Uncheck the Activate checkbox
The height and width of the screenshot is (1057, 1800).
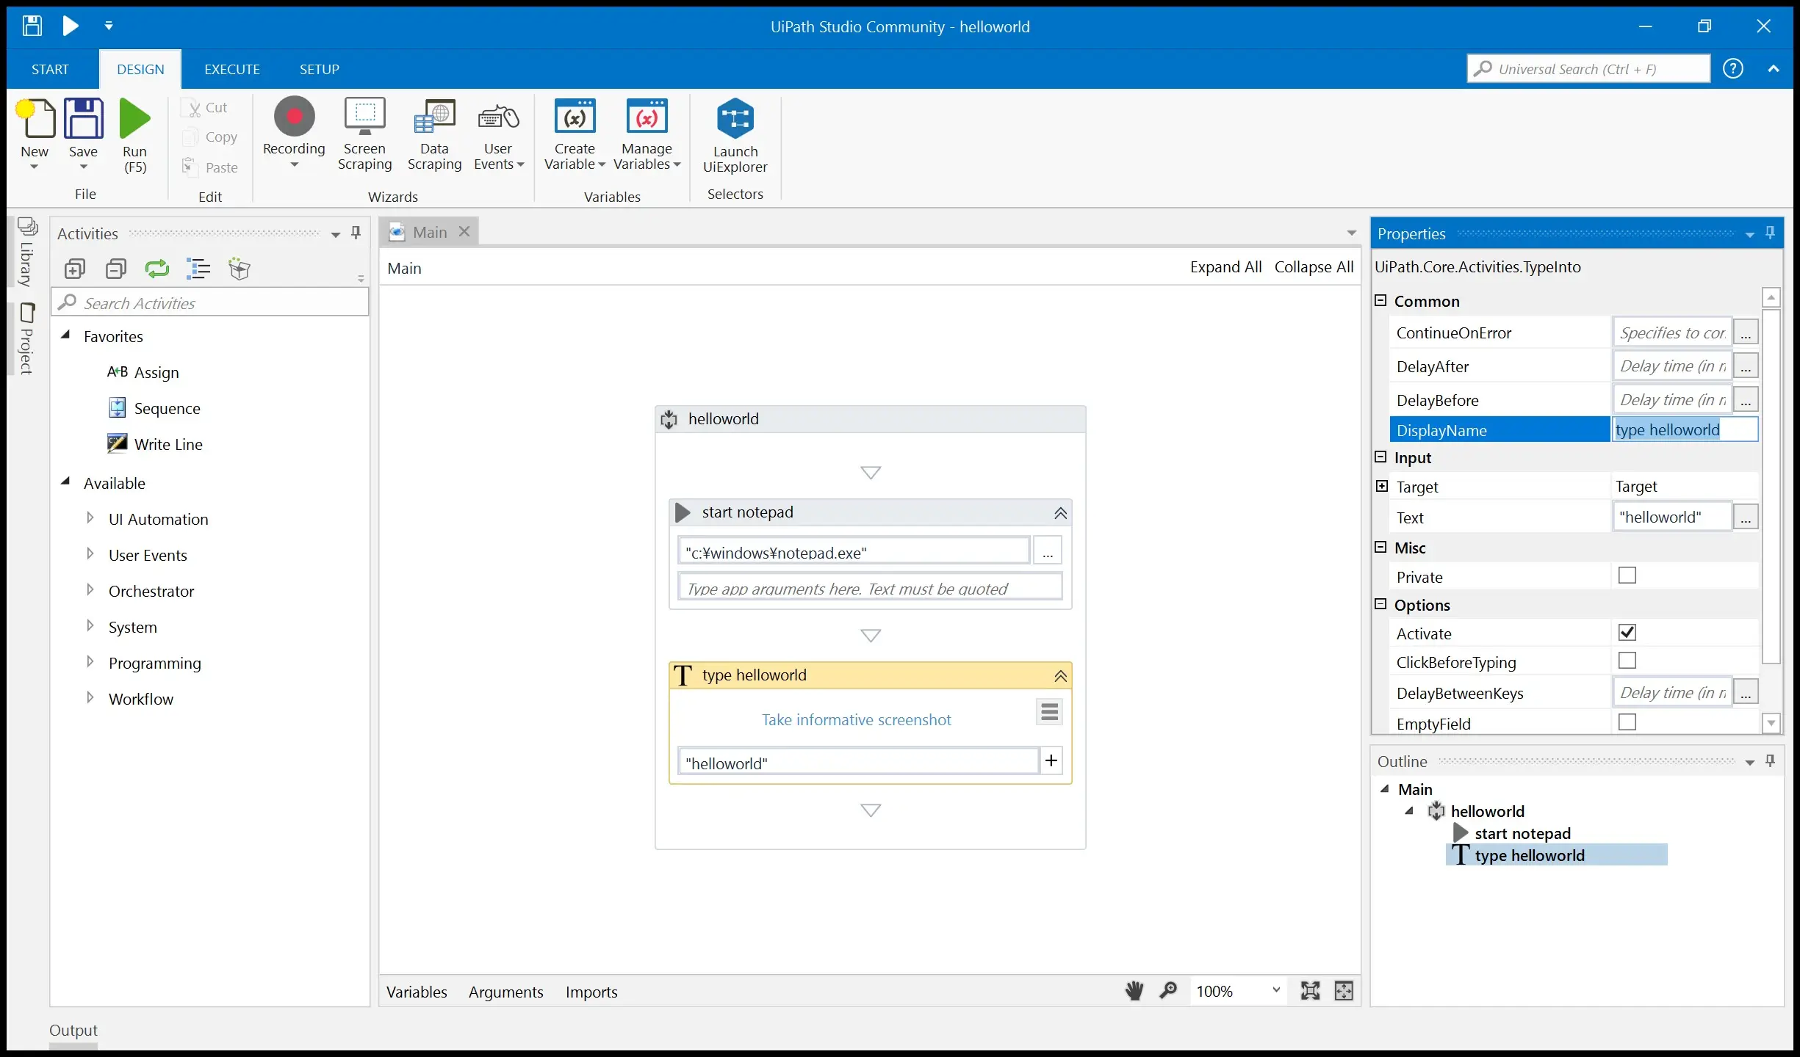pyautogui.click(x=1627, y=632)
